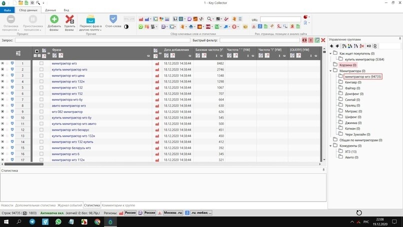Click the red Yandex "Я" positions icon

[x=292, y=26]
